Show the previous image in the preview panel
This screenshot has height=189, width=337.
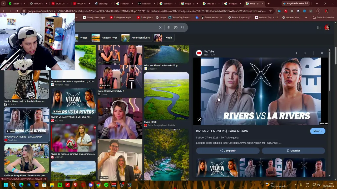click(296, 53)
